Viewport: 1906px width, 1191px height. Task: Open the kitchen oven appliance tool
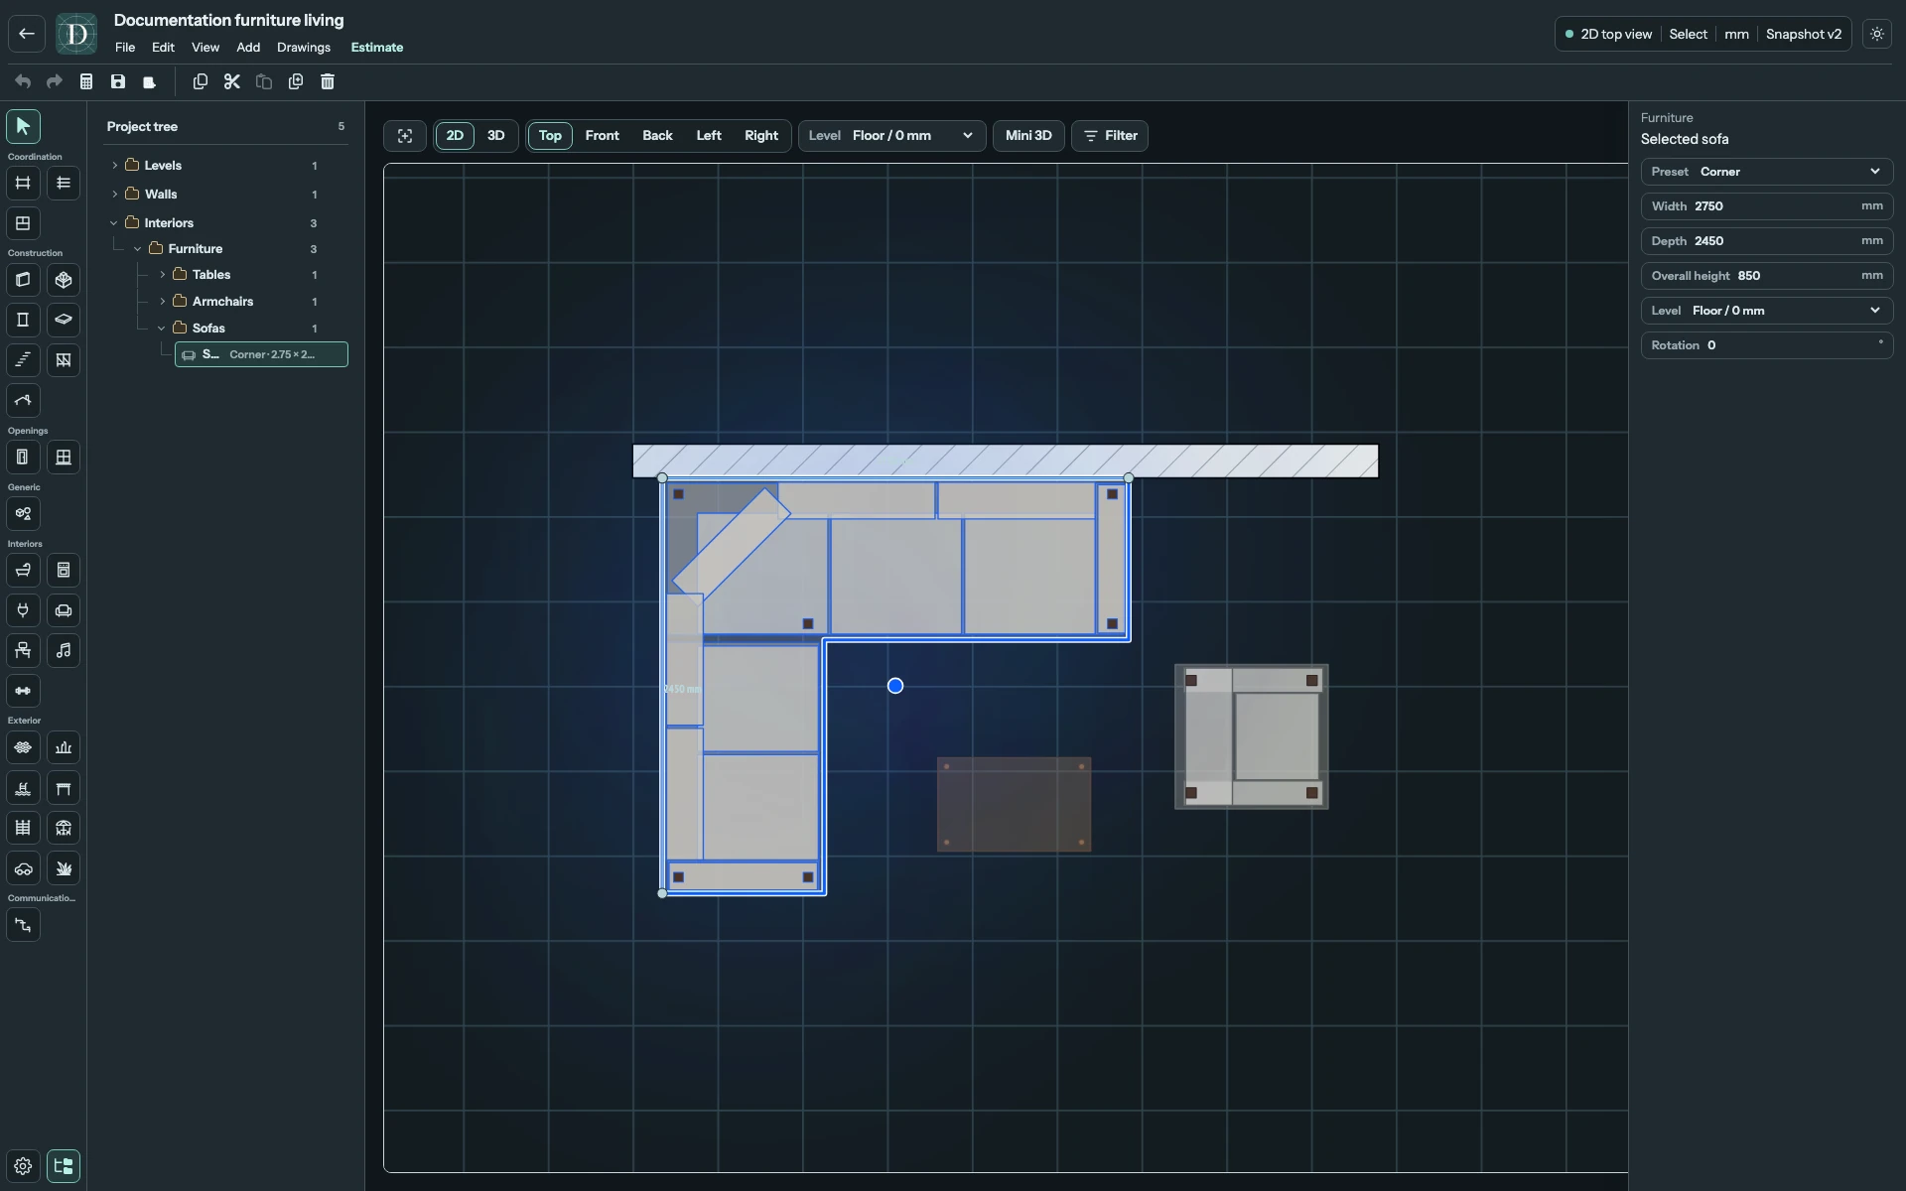coord(64,570)
